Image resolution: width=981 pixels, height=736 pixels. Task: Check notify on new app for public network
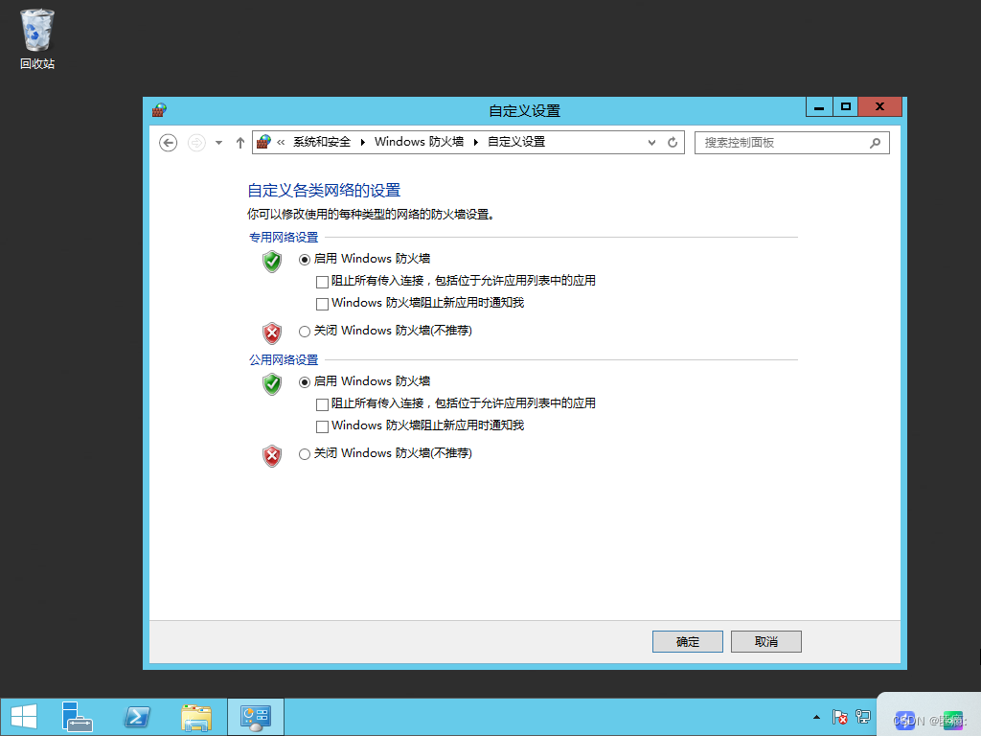tap(322, 426)
